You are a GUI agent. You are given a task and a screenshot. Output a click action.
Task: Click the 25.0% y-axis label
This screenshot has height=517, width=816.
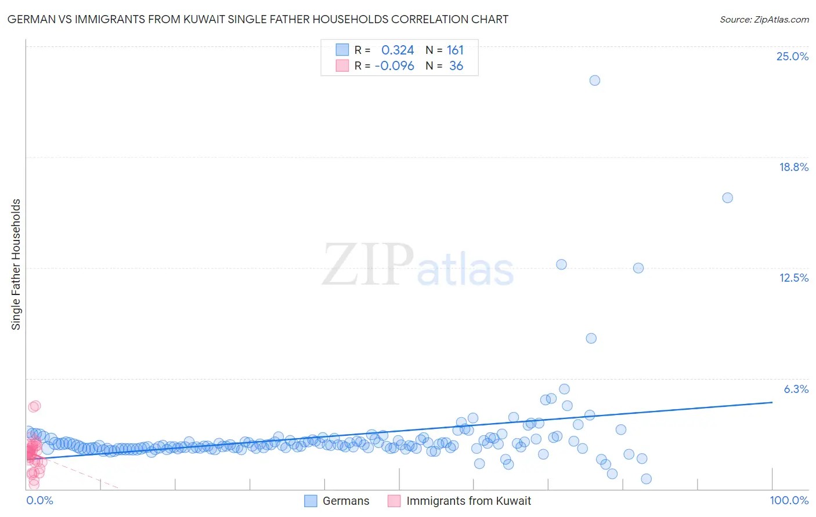coord(792,56)
